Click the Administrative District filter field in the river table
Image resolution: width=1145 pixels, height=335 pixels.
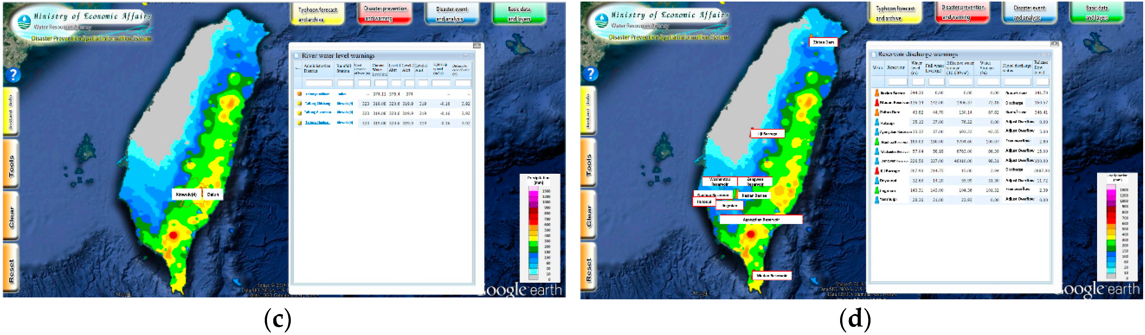click(x=318, y=83)
